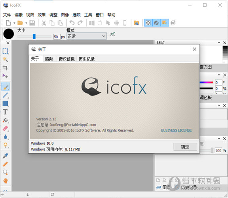Click the brush size 50 input field

[x=57, y=37]
